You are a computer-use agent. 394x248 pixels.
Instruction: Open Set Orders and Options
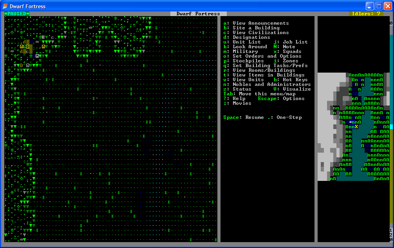click(x=262, y=56)
